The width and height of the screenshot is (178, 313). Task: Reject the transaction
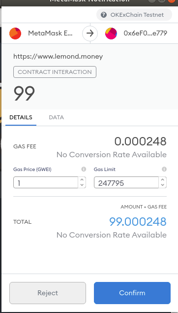coord(48,293)
